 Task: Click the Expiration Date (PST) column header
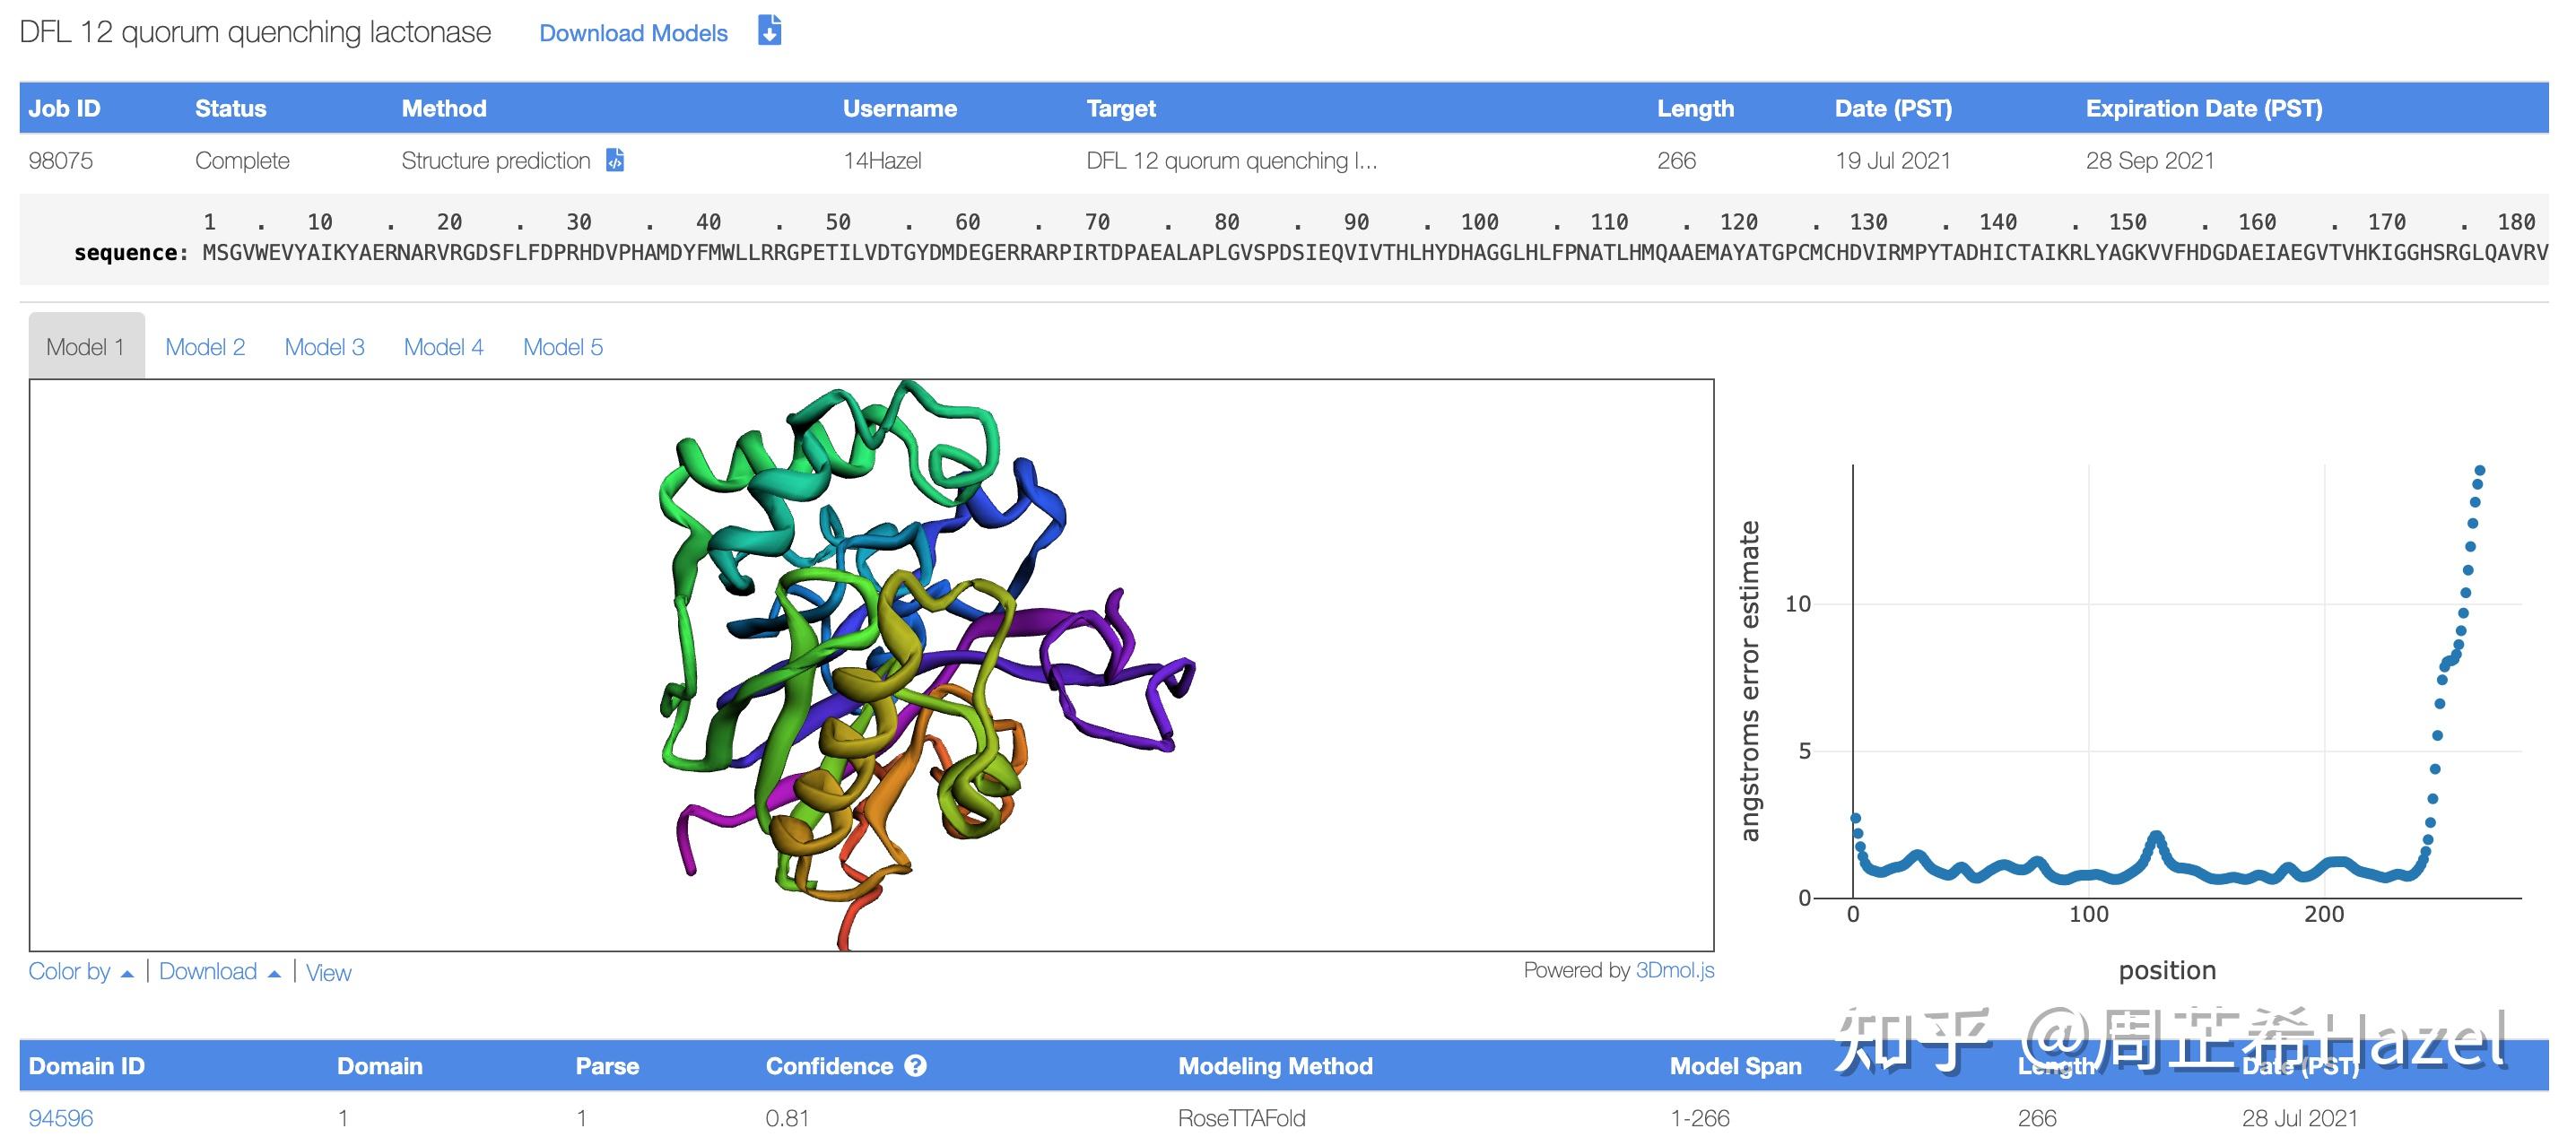click(2203, 108)
